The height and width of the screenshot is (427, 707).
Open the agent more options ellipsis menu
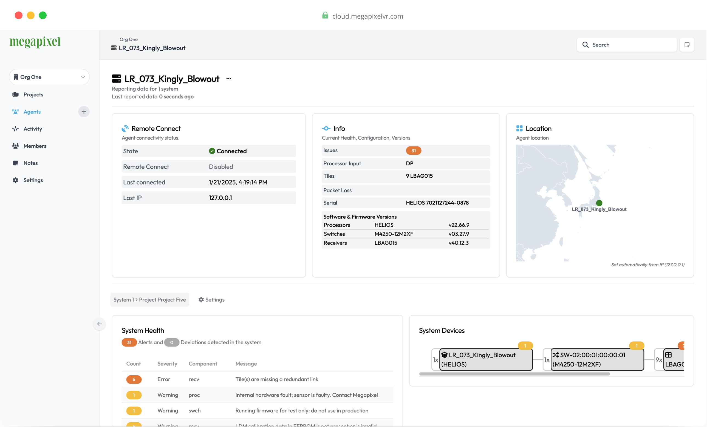coord(229,79)
